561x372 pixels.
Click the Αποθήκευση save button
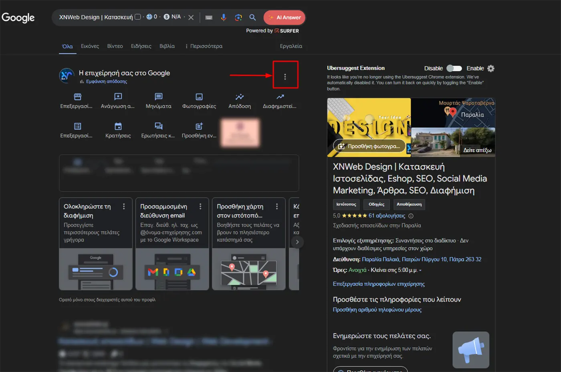point(409,204)
